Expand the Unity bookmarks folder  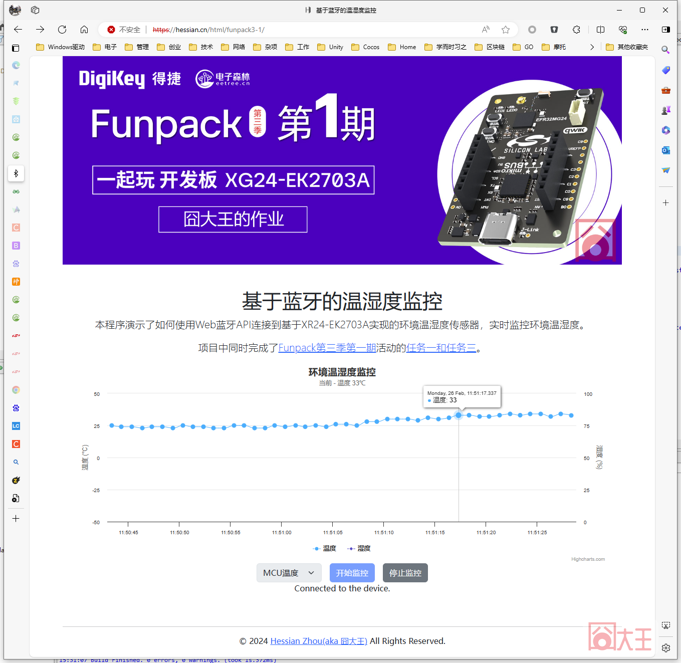click(x=330, y=47)
